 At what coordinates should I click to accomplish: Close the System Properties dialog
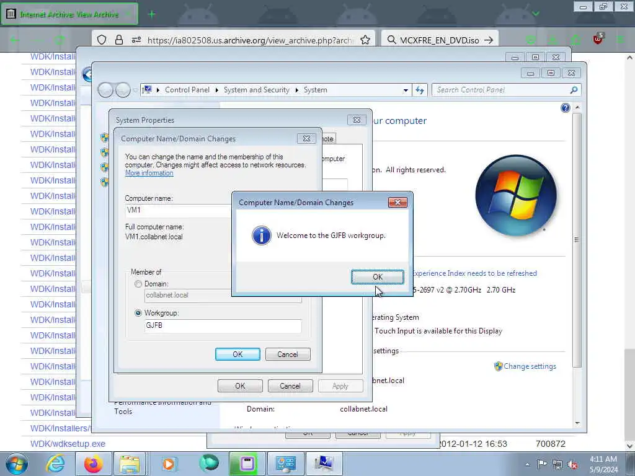click(357, 120)
